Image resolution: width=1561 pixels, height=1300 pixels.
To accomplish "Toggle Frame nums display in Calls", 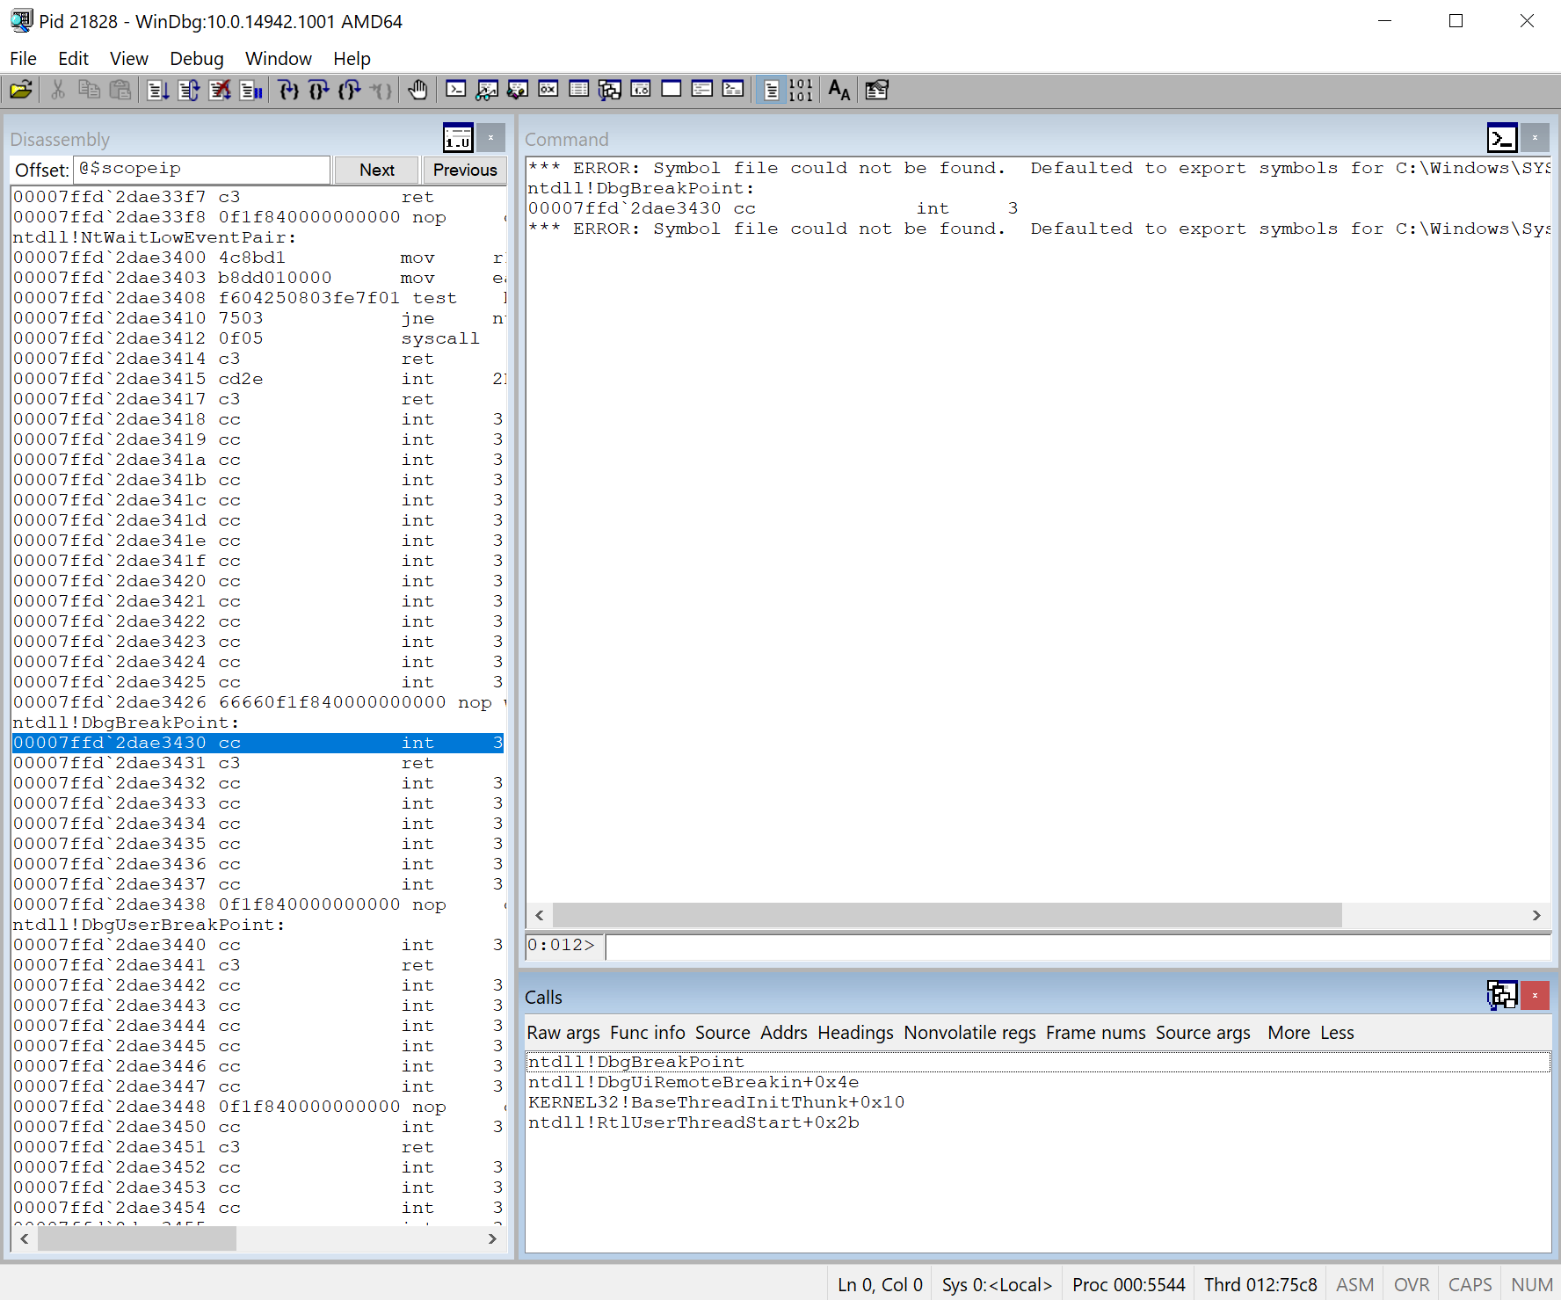I will pyautogui.click(x=1095, y=1033).
